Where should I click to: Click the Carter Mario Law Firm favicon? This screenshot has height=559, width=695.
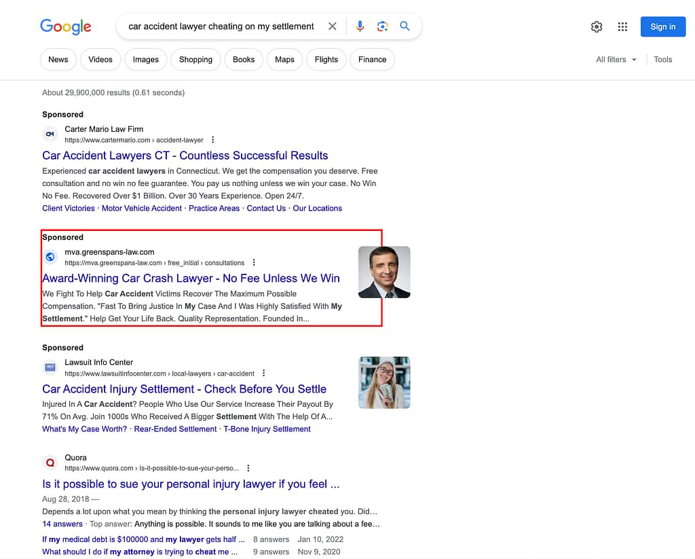pyautogui.click(x=50, y=134)
